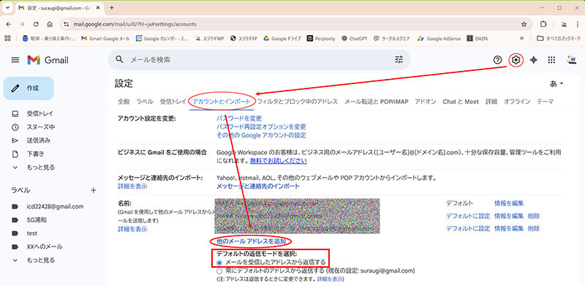Viewport: 585px width, 286px height.
Task: Select the アカウントとインポート tab
Action: tap(222, 102)
